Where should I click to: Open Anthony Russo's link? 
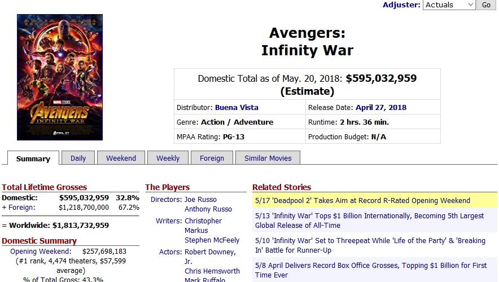point(208,209)
